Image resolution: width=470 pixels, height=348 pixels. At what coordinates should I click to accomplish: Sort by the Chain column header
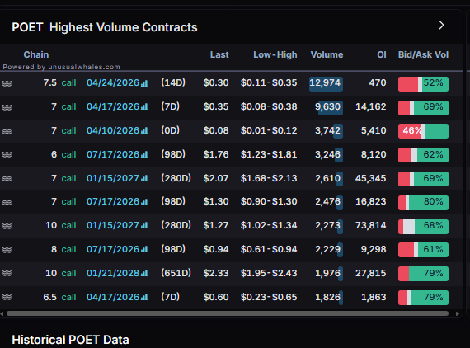[36, 54]
